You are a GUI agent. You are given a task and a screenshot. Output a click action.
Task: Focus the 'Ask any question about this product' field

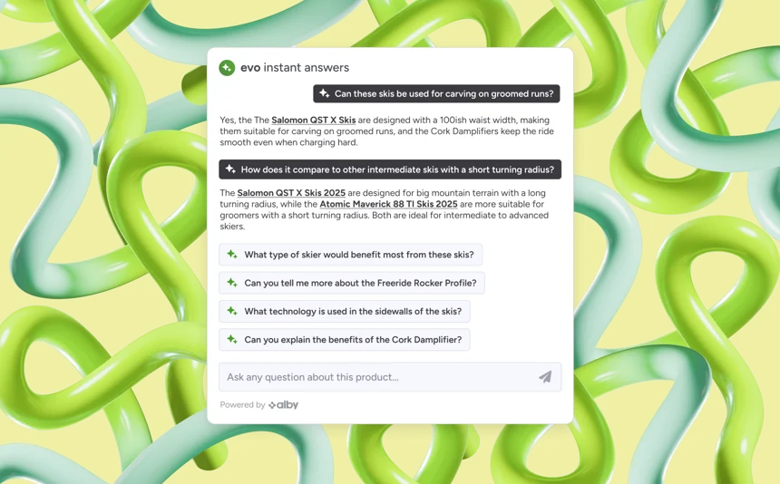390,377
